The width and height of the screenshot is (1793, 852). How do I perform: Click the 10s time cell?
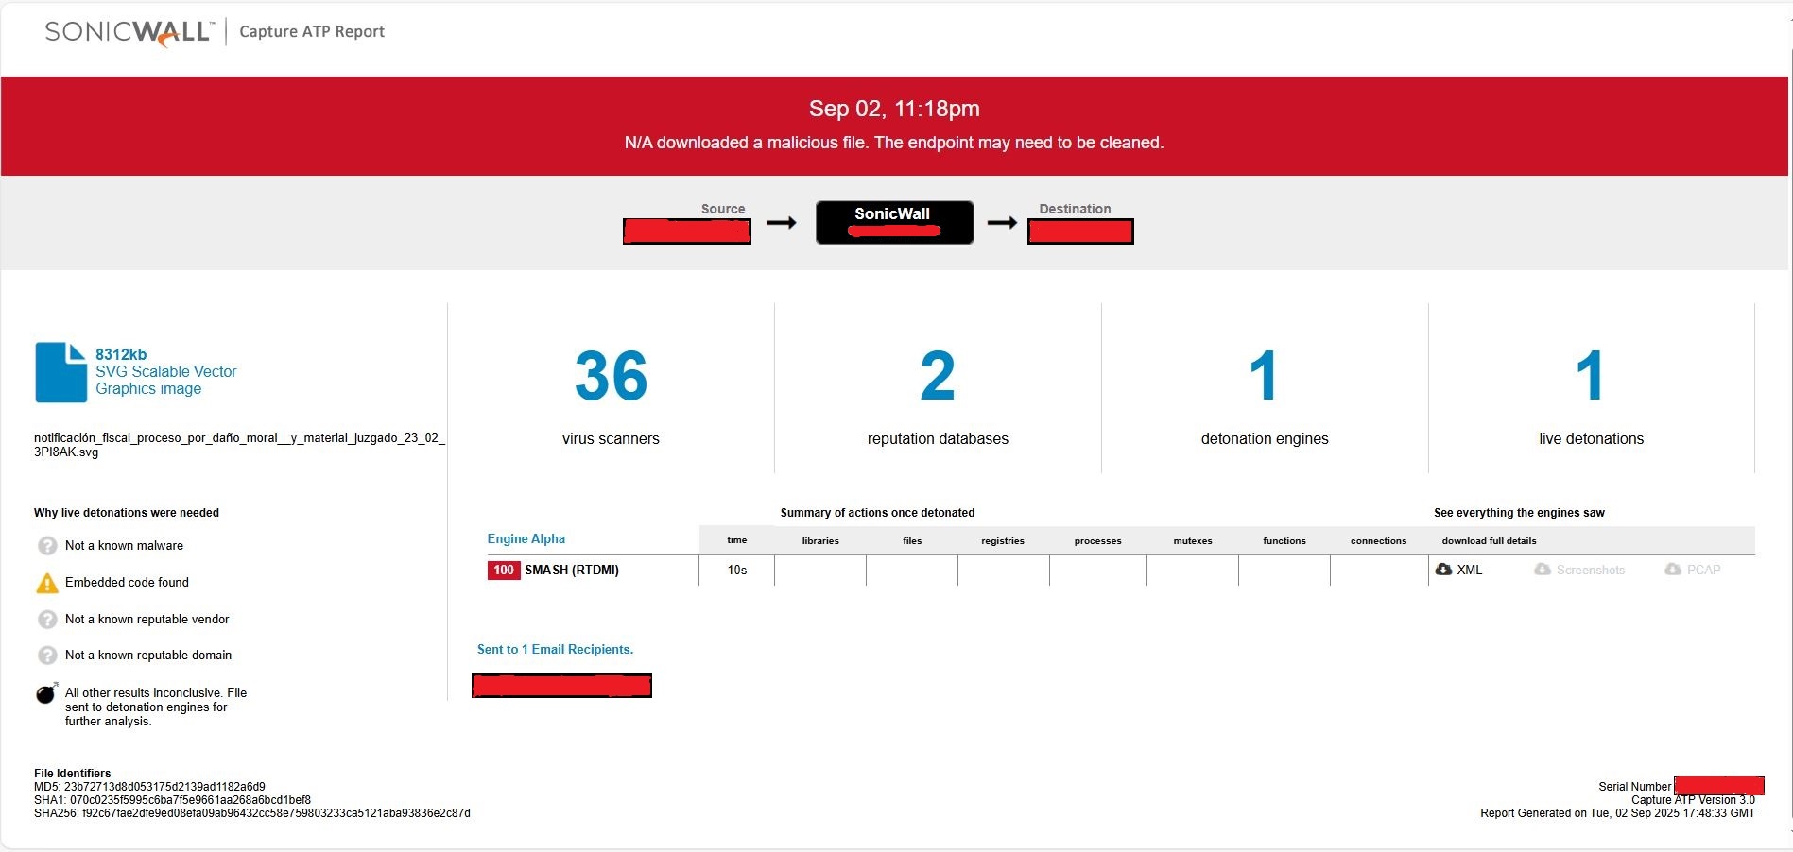737,571
